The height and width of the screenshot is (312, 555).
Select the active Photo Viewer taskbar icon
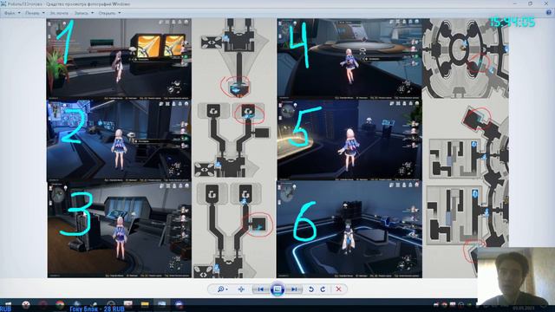point(162,304)
